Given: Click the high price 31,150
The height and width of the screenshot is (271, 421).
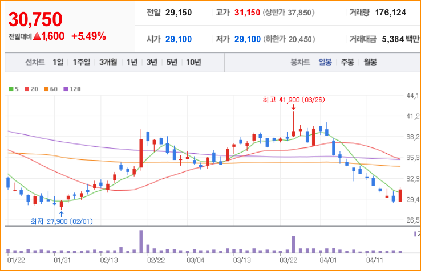Looking at the screenshot, I should (247, 13).
